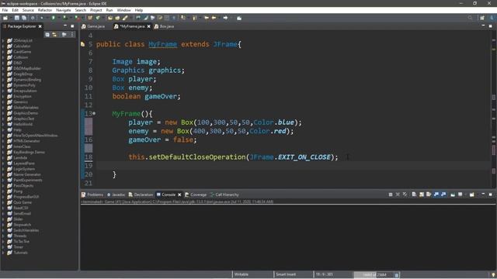Click the heap status memory bar
Viewport: 497px width, 279px height.
[374, 274]
